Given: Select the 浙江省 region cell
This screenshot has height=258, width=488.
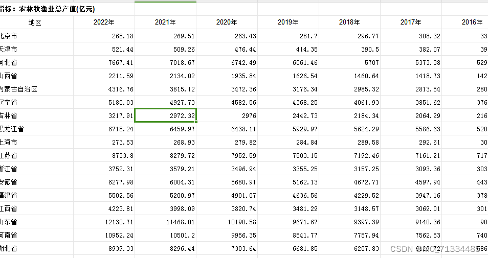Looking at the screenshot, I should pyautogui.click(x=37, y=169).
